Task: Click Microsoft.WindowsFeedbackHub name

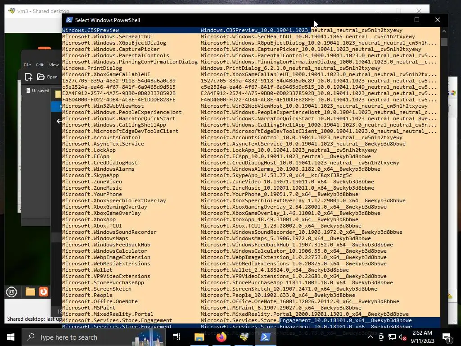Action: click(x=106, y=245)
